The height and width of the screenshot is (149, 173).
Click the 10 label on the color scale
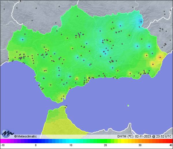(x=71, y=145)
